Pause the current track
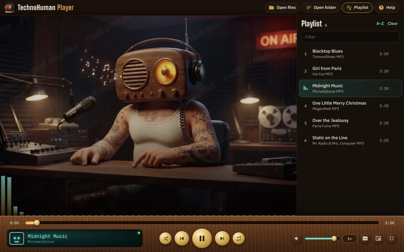Screen dimensions: 404x252 point(202,238)
